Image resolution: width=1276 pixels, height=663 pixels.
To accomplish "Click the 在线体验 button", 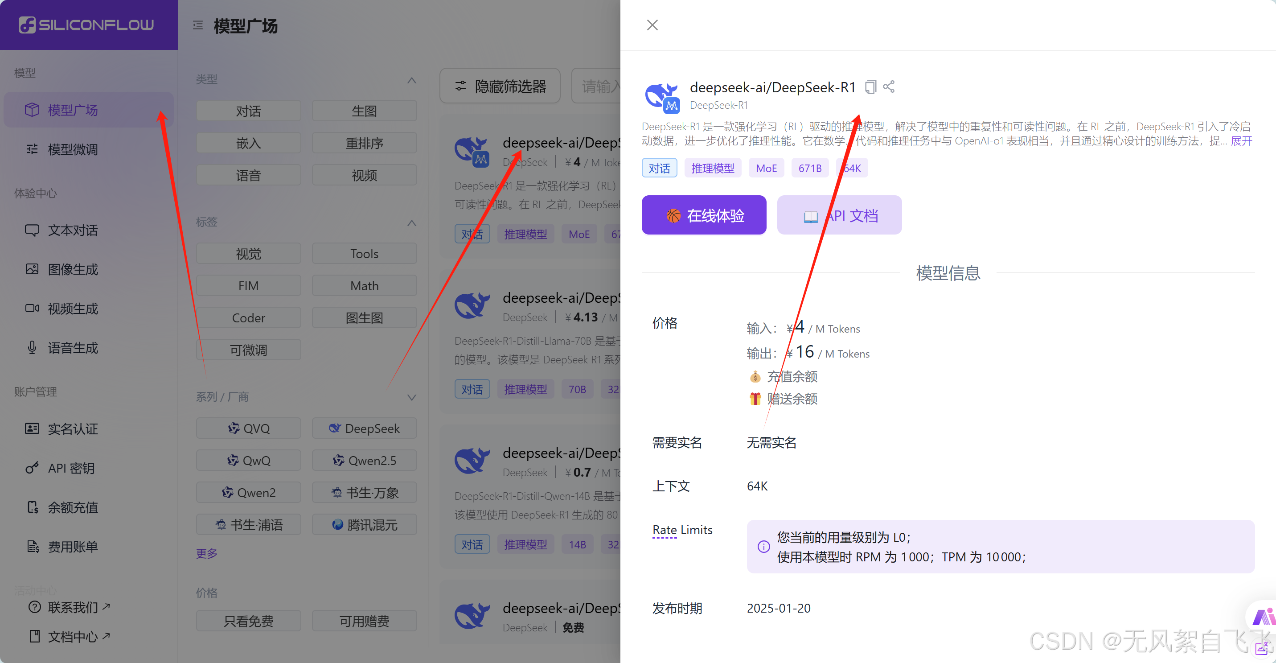I will [703, 215].
